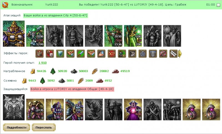Expand more hero effects with yellow arrow
This screenshot has width=222, height=134.
pyautogui.click(x=180, y=54)
